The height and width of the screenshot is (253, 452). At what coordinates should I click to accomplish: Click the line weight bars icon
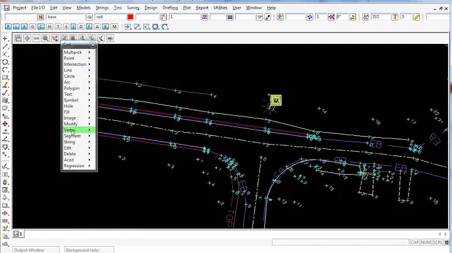pyautogui.click(x=230, y=17)
